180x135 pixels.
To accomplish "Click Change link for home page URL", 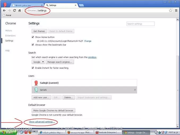I will (x=88, y=41).
